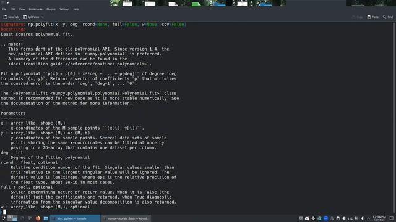This screenshot has height=222, width=396.
Task: Click the pager prompt colon at bottom
Action: click(2, 212)
